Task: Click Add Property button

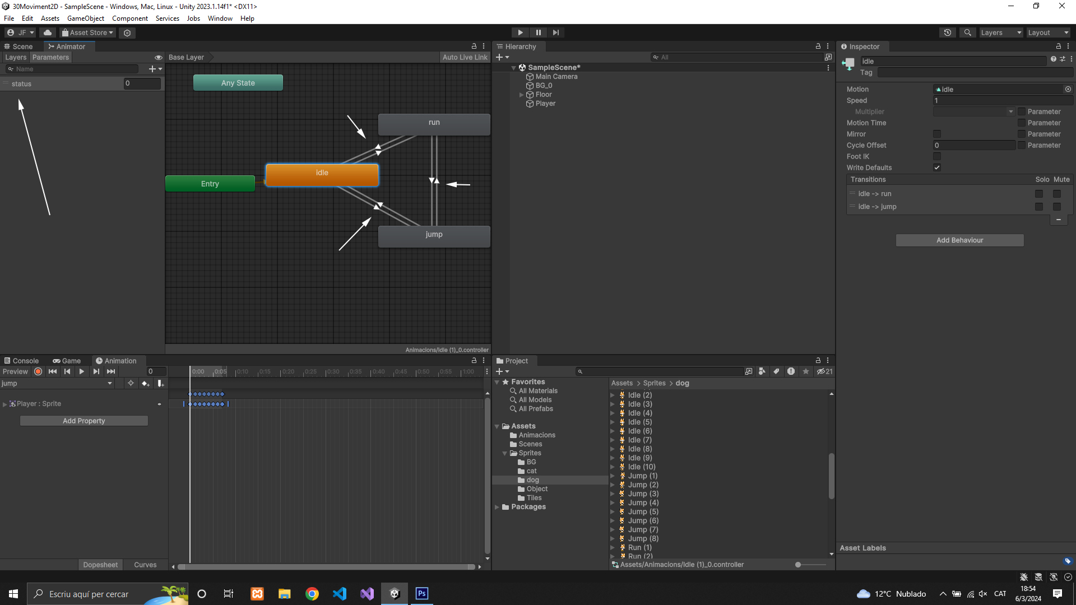Action: [84, 421]
